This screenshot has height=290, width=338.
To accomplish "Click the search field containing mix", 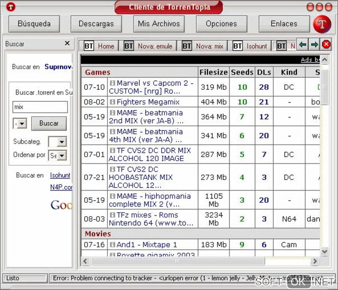I will [40, 107].
